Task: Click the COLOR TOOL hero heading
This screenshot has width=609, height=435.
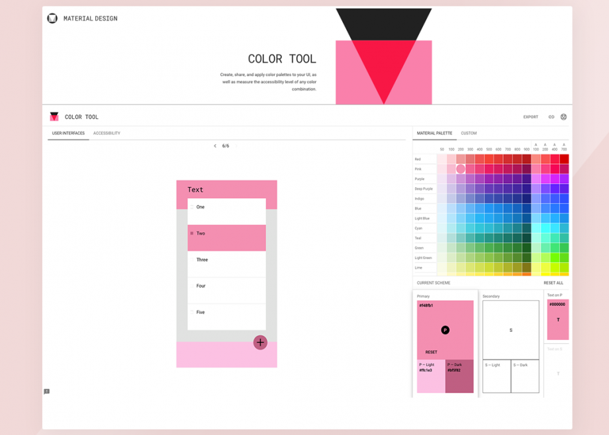Action: pos(282,59)
